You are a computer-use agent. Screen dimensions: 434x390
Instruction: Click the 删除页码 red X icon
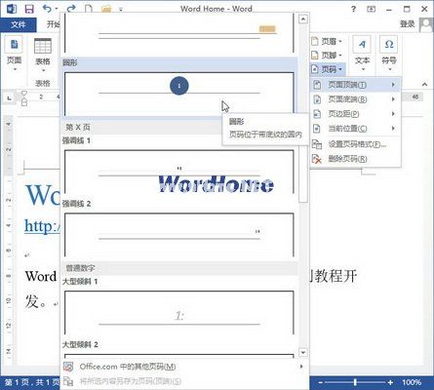[317, 159]
